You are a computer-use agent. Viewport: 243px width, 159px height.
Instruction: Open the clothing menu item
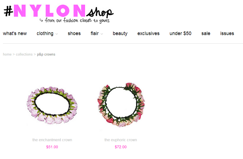(45, 33)
